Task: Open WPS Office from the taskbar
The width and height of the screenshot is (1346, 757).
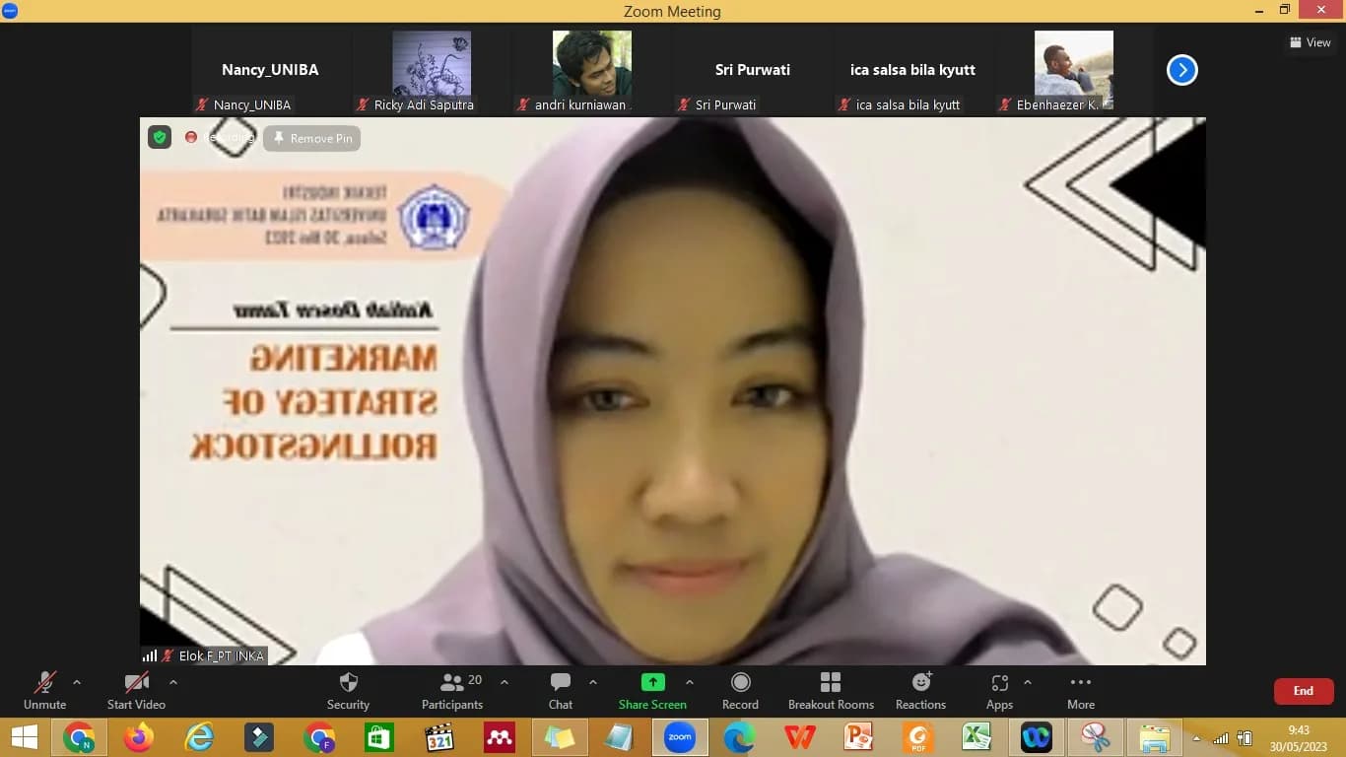Action: tap(799, 737)
